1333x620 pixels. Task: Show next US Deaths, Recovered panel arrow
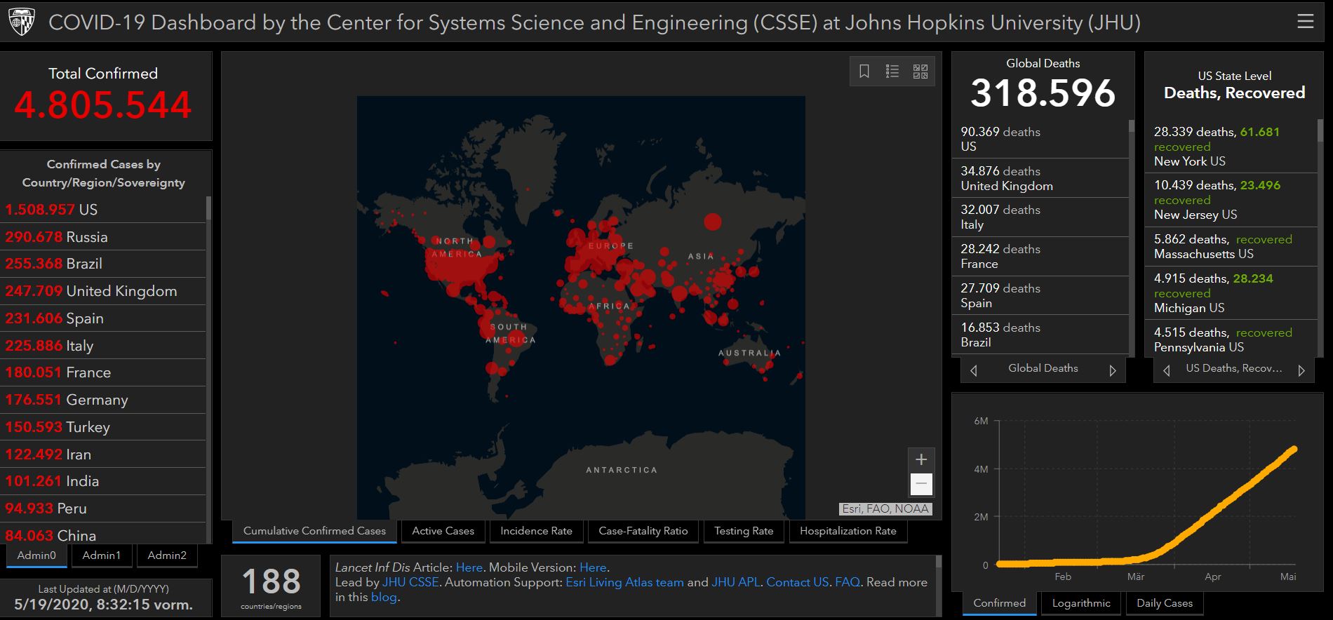[x=1301, y=370]
